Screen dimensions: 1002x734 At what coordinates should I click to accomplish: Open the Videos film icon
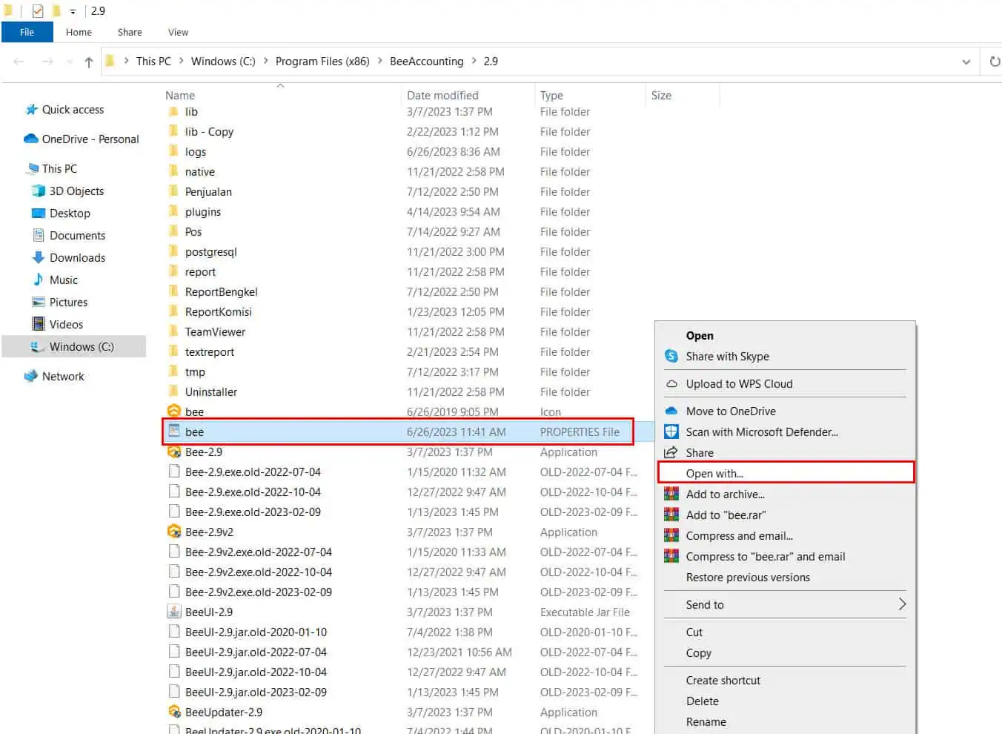(x=39, y=324)
